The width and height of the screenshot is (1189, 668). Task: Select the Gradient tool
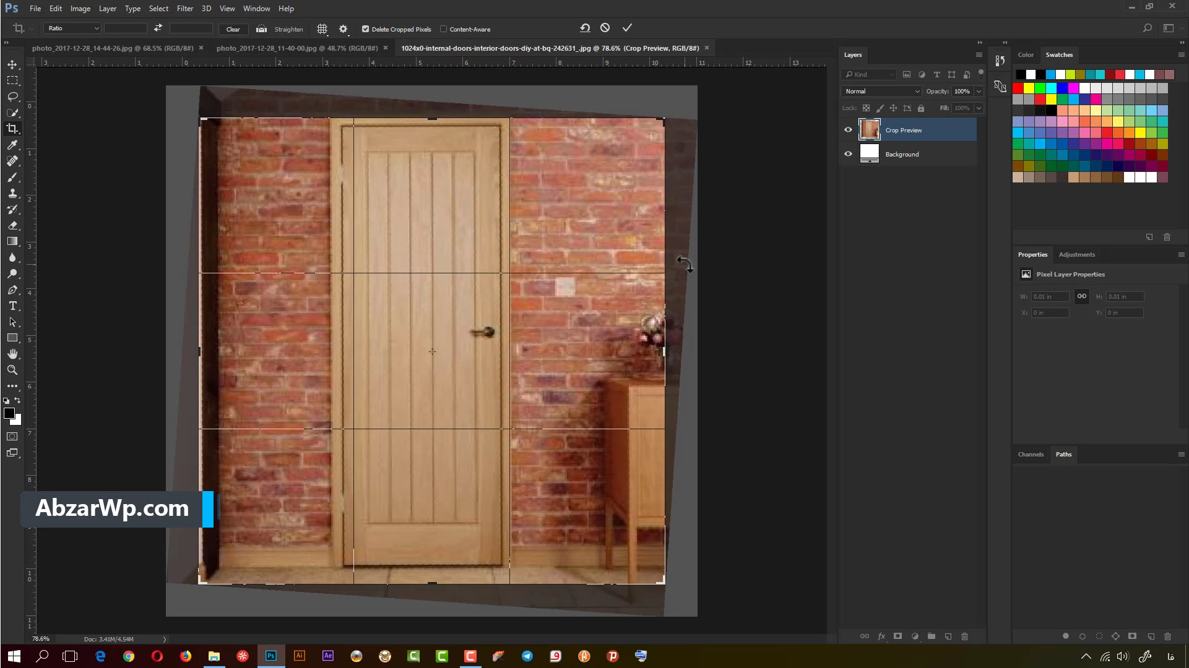tap(12, 241)
